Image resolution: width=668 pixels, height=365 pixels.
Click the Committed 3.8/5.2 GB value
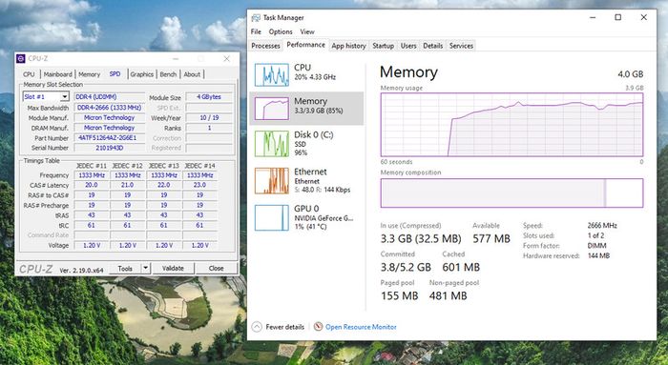(x=406, y=267)
